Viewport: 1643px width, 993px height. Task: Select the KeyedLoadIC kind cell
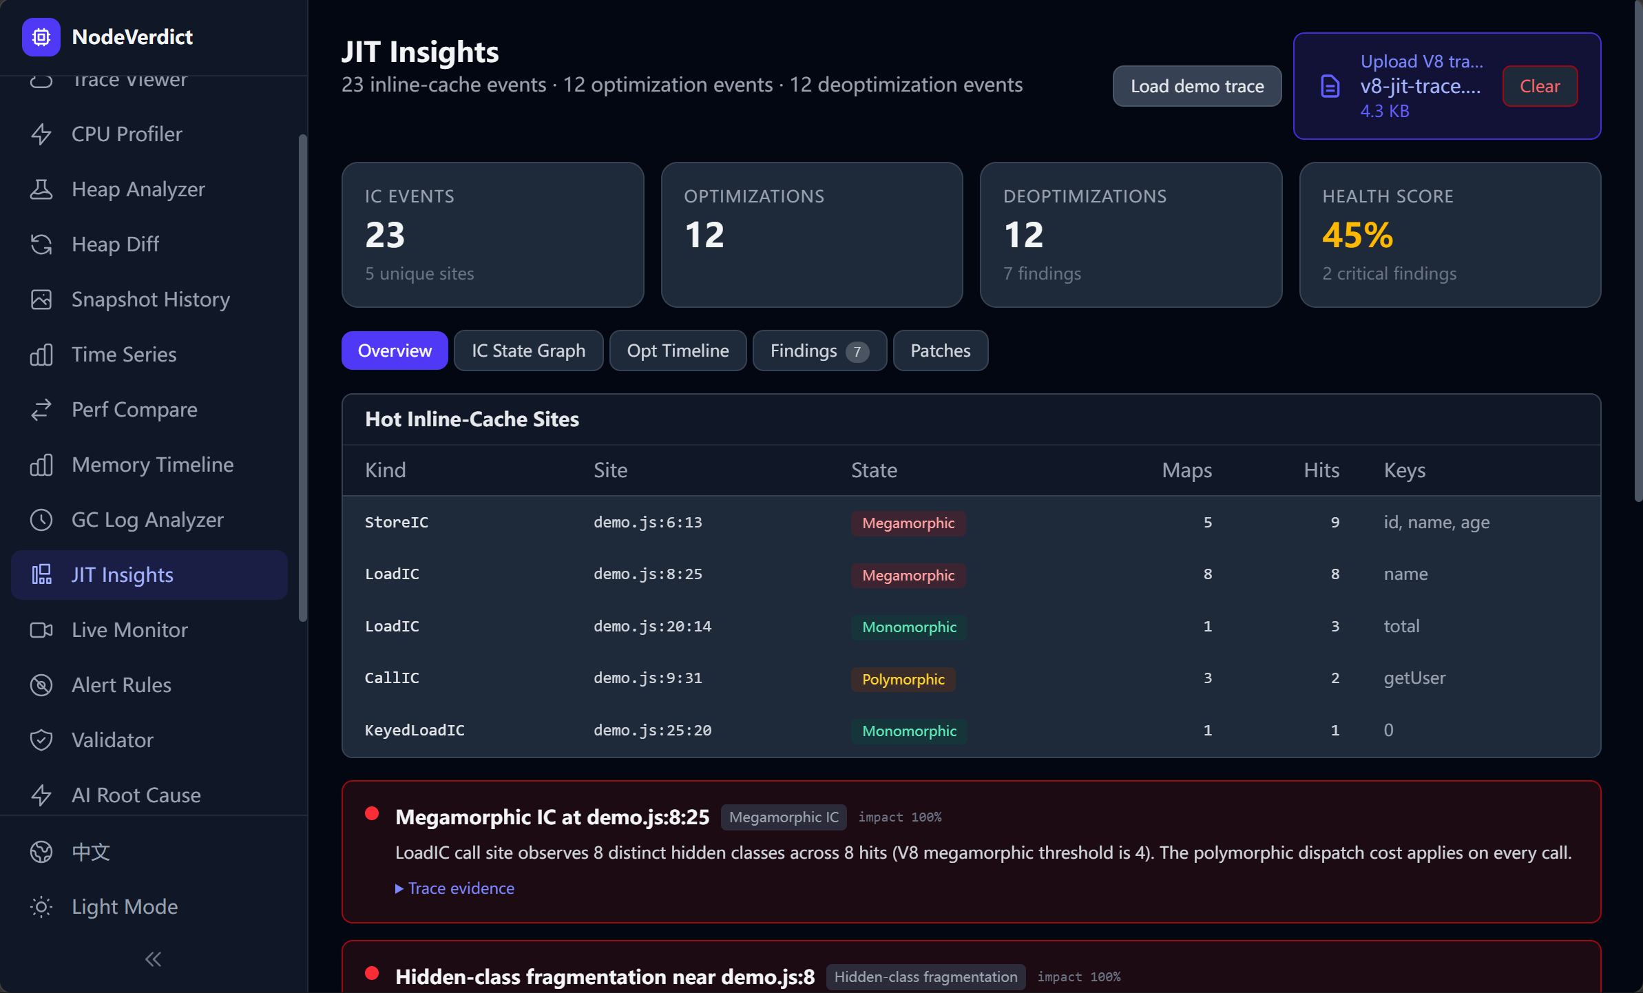point(415,731)
